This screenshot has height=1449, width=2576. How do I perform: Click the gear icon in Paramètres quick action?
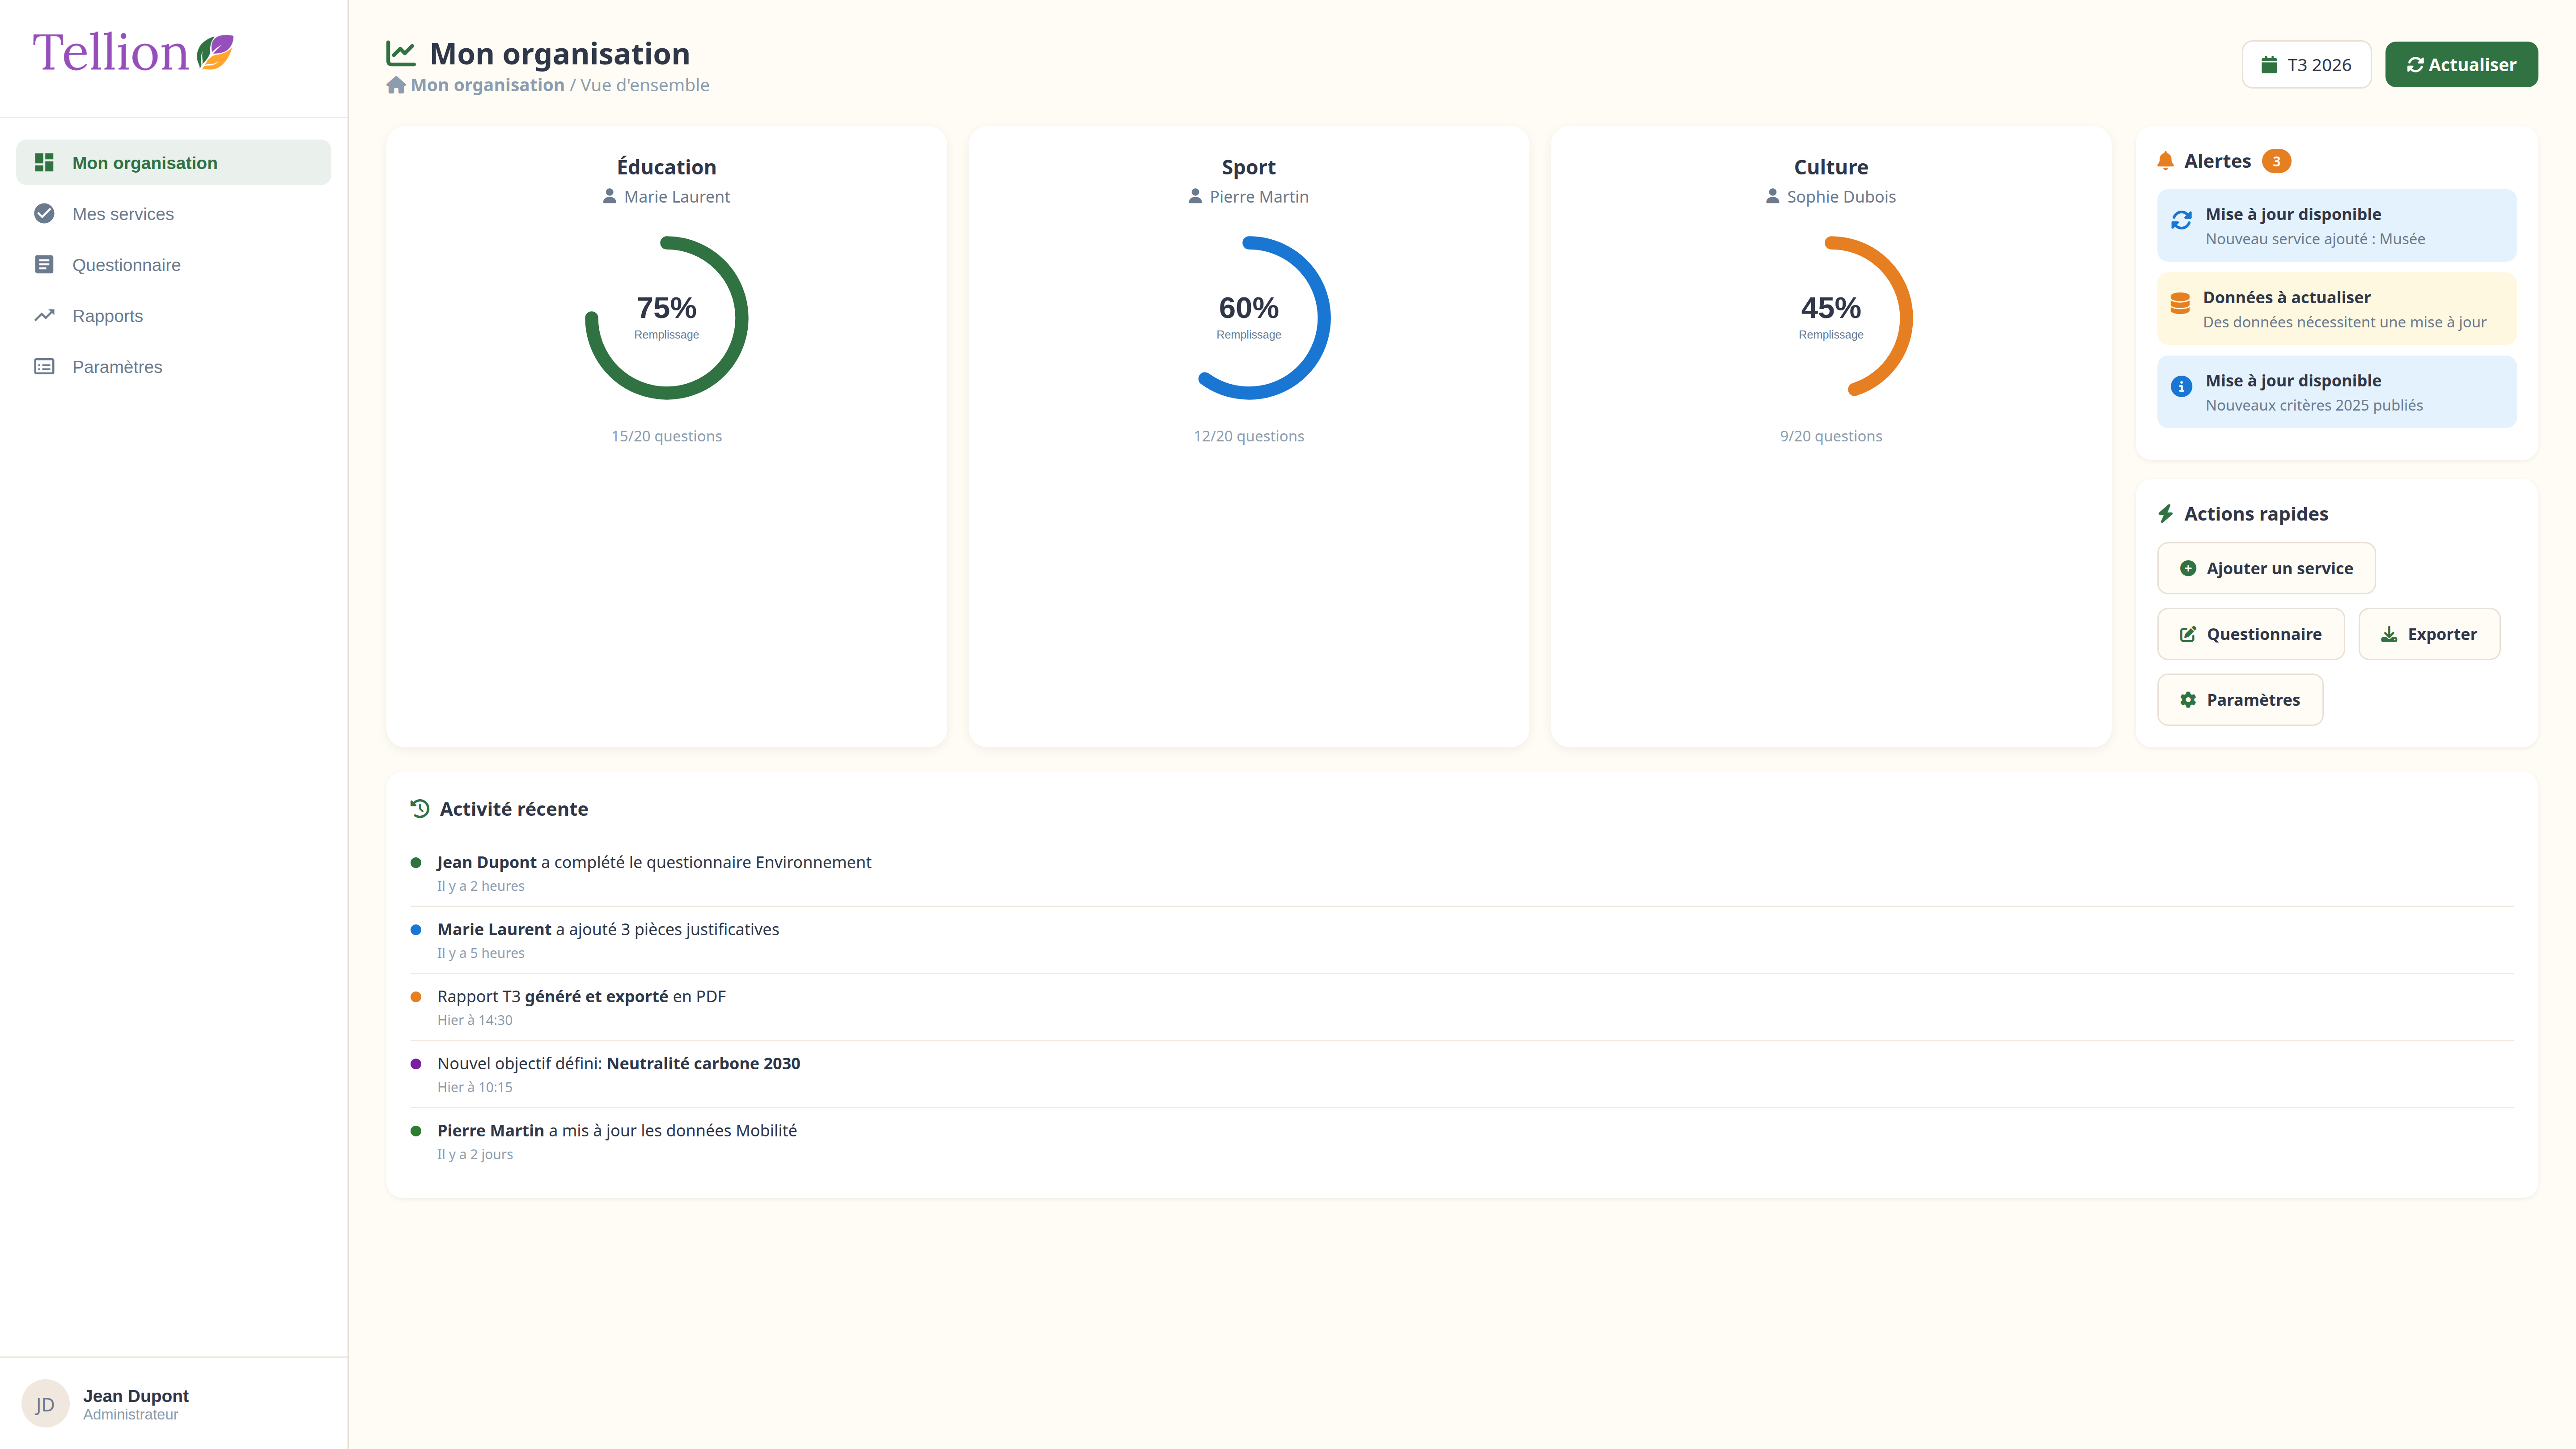(x=2188, y=700)
